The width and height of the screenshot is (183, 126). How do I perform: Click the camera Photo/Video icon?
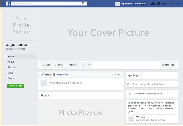54,75
